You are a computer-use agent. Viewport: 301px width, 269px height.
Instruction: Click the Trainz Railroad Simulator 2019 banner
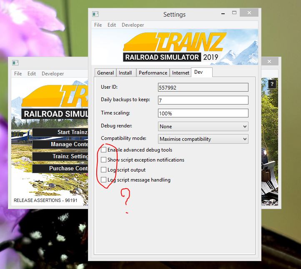[x=175, y=47]
